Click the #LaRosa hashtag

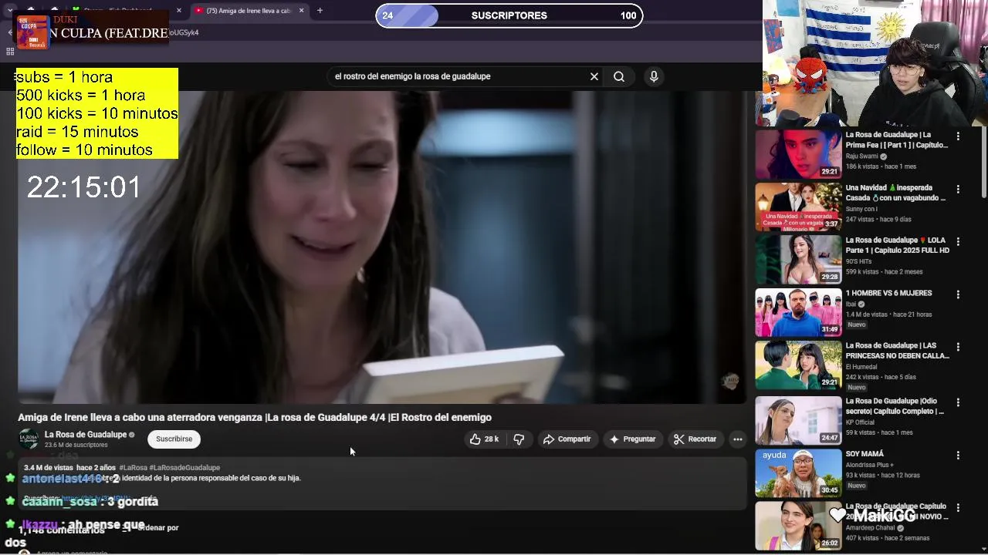[x=133, y=467]
